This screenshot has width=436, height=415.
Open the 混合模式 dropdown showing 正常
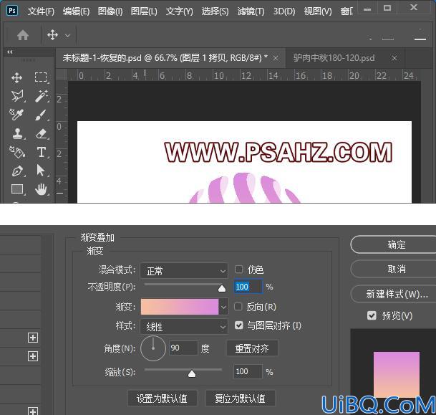click(184, 270)
